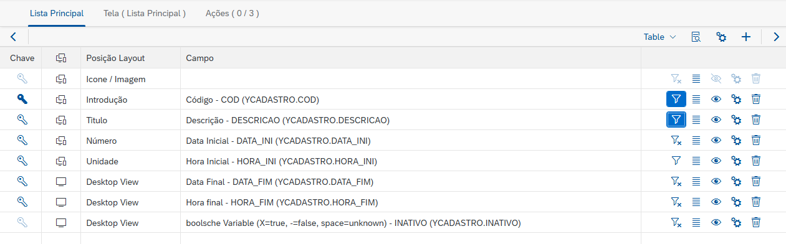Click device icon in the Icone / Imagem row
Image resolution: width=786 pixels, height=244 pixels.
coord(61,78)
